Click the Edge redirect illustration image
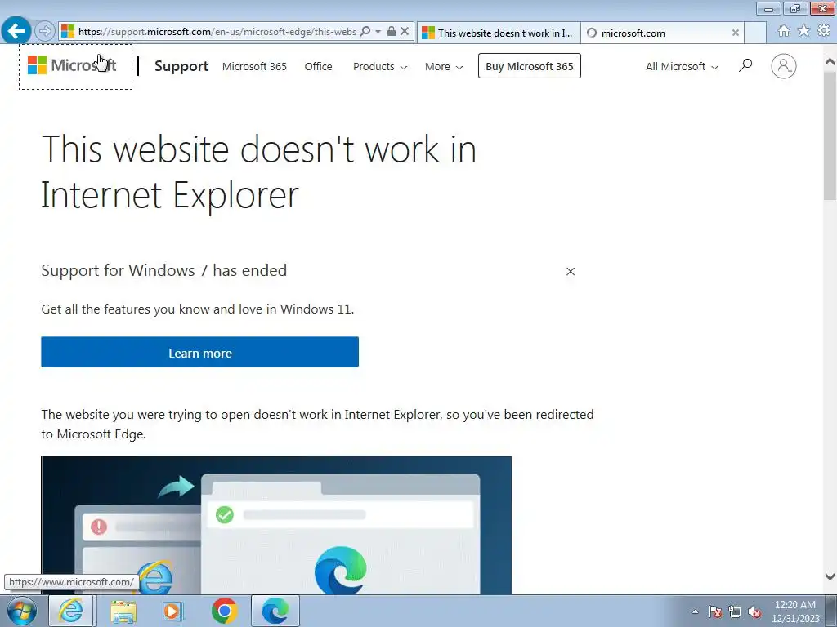 click(x=276, y=525)
